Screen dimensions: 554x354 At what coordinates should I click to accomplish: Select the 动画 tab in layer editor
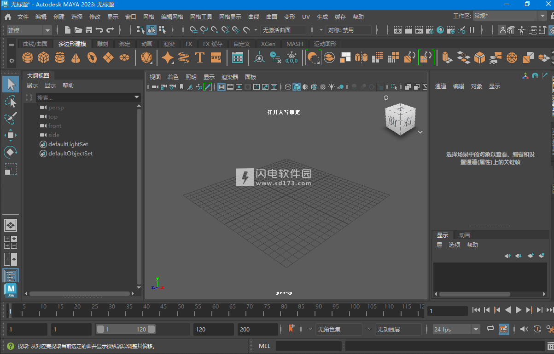[465, 235]
